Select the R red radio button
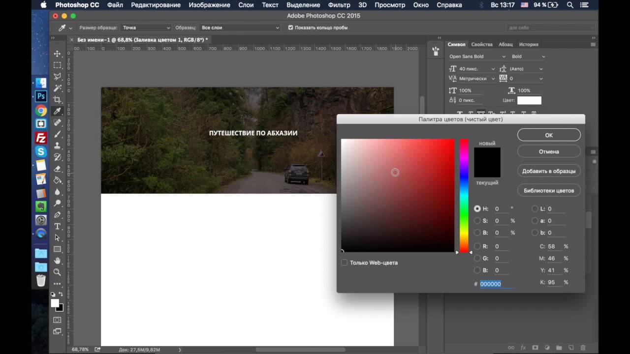630x354 pixels. tap(477, 246)
